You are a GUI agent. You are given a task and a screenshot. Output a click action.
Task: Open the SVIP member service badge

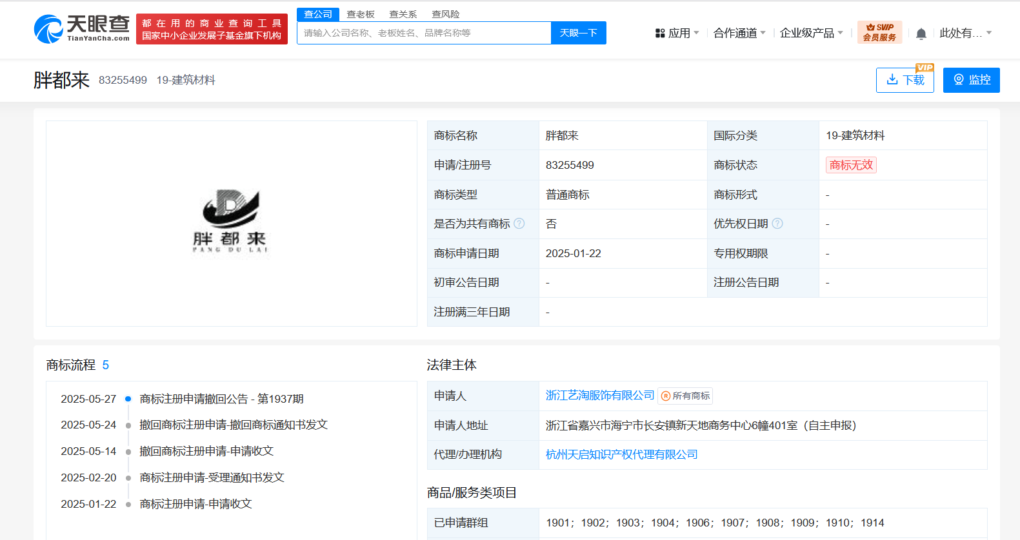pos(879,32)
